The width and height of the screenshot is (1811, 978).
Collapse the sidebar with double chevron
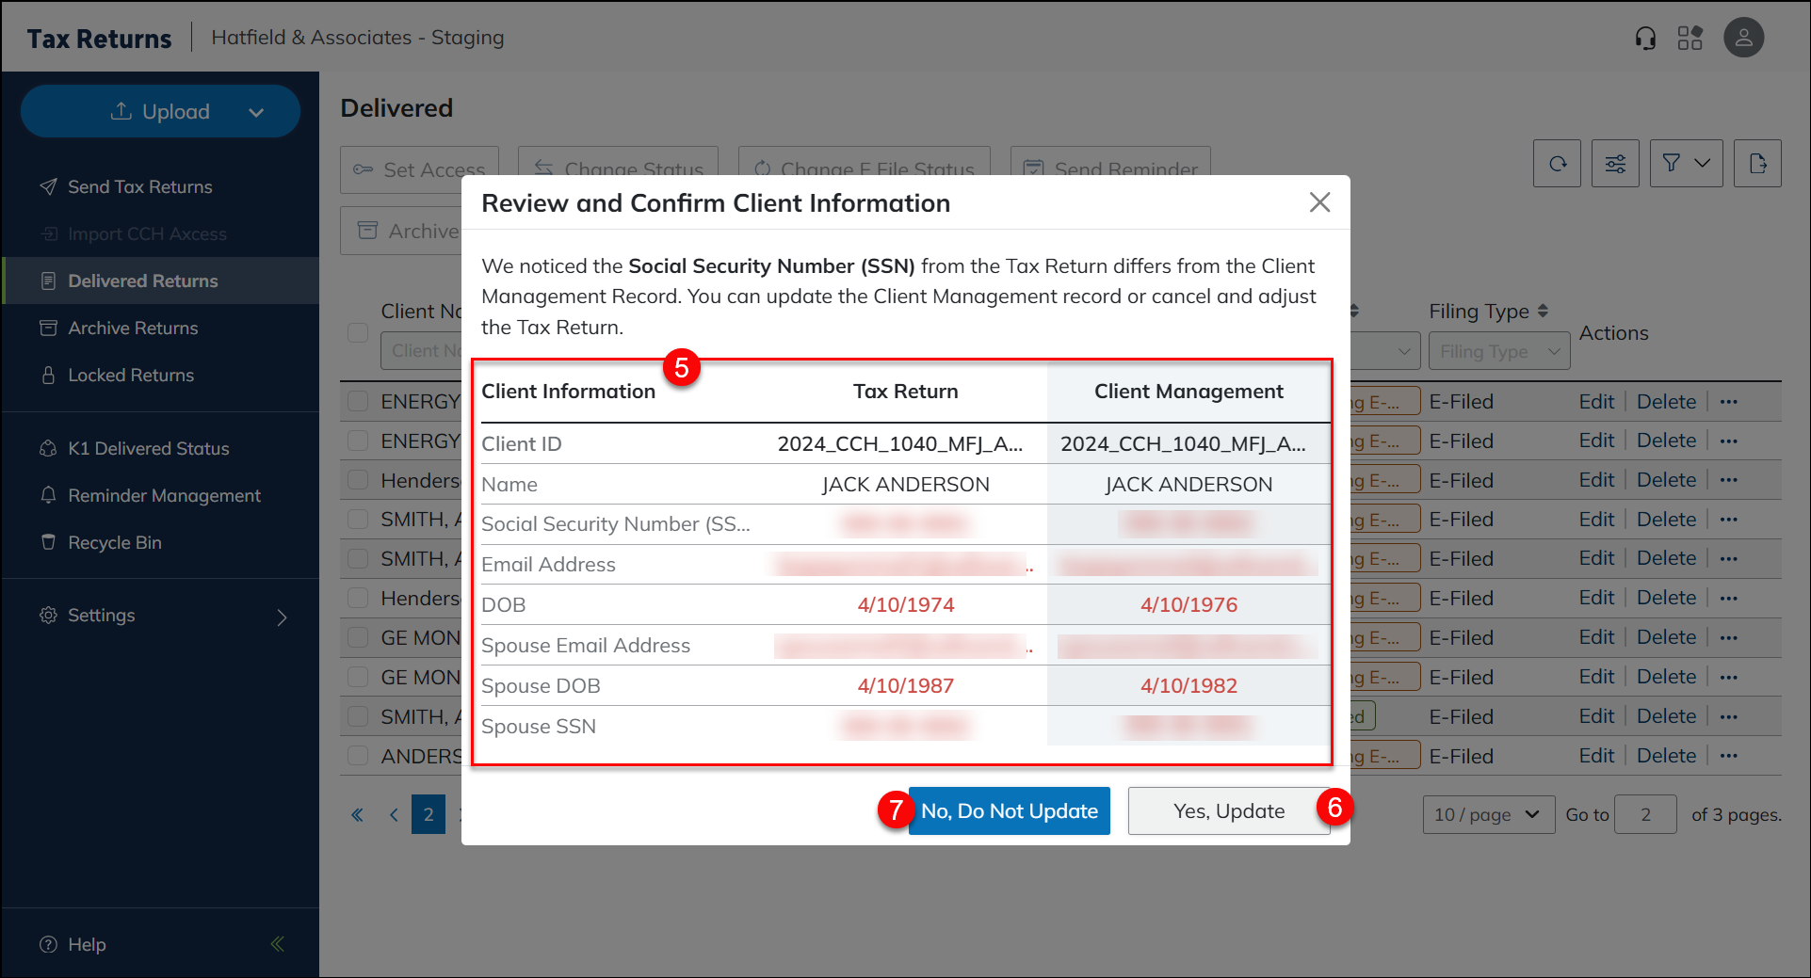pos(278,944)
